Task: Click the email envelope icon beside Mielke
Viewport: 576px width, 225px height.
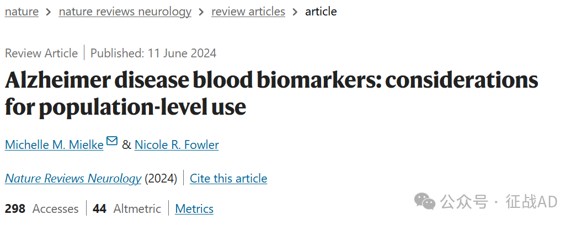Action: (x=112, y=142)
